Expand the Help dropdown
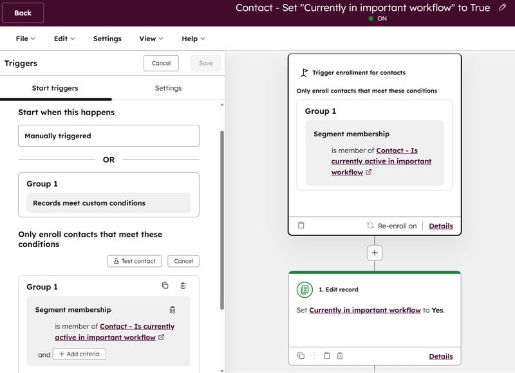515x373 pixels. [192, 39]
